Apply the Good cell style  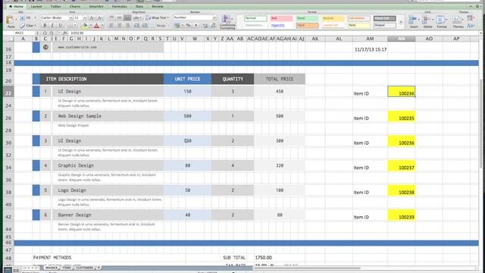coord(307,18)
